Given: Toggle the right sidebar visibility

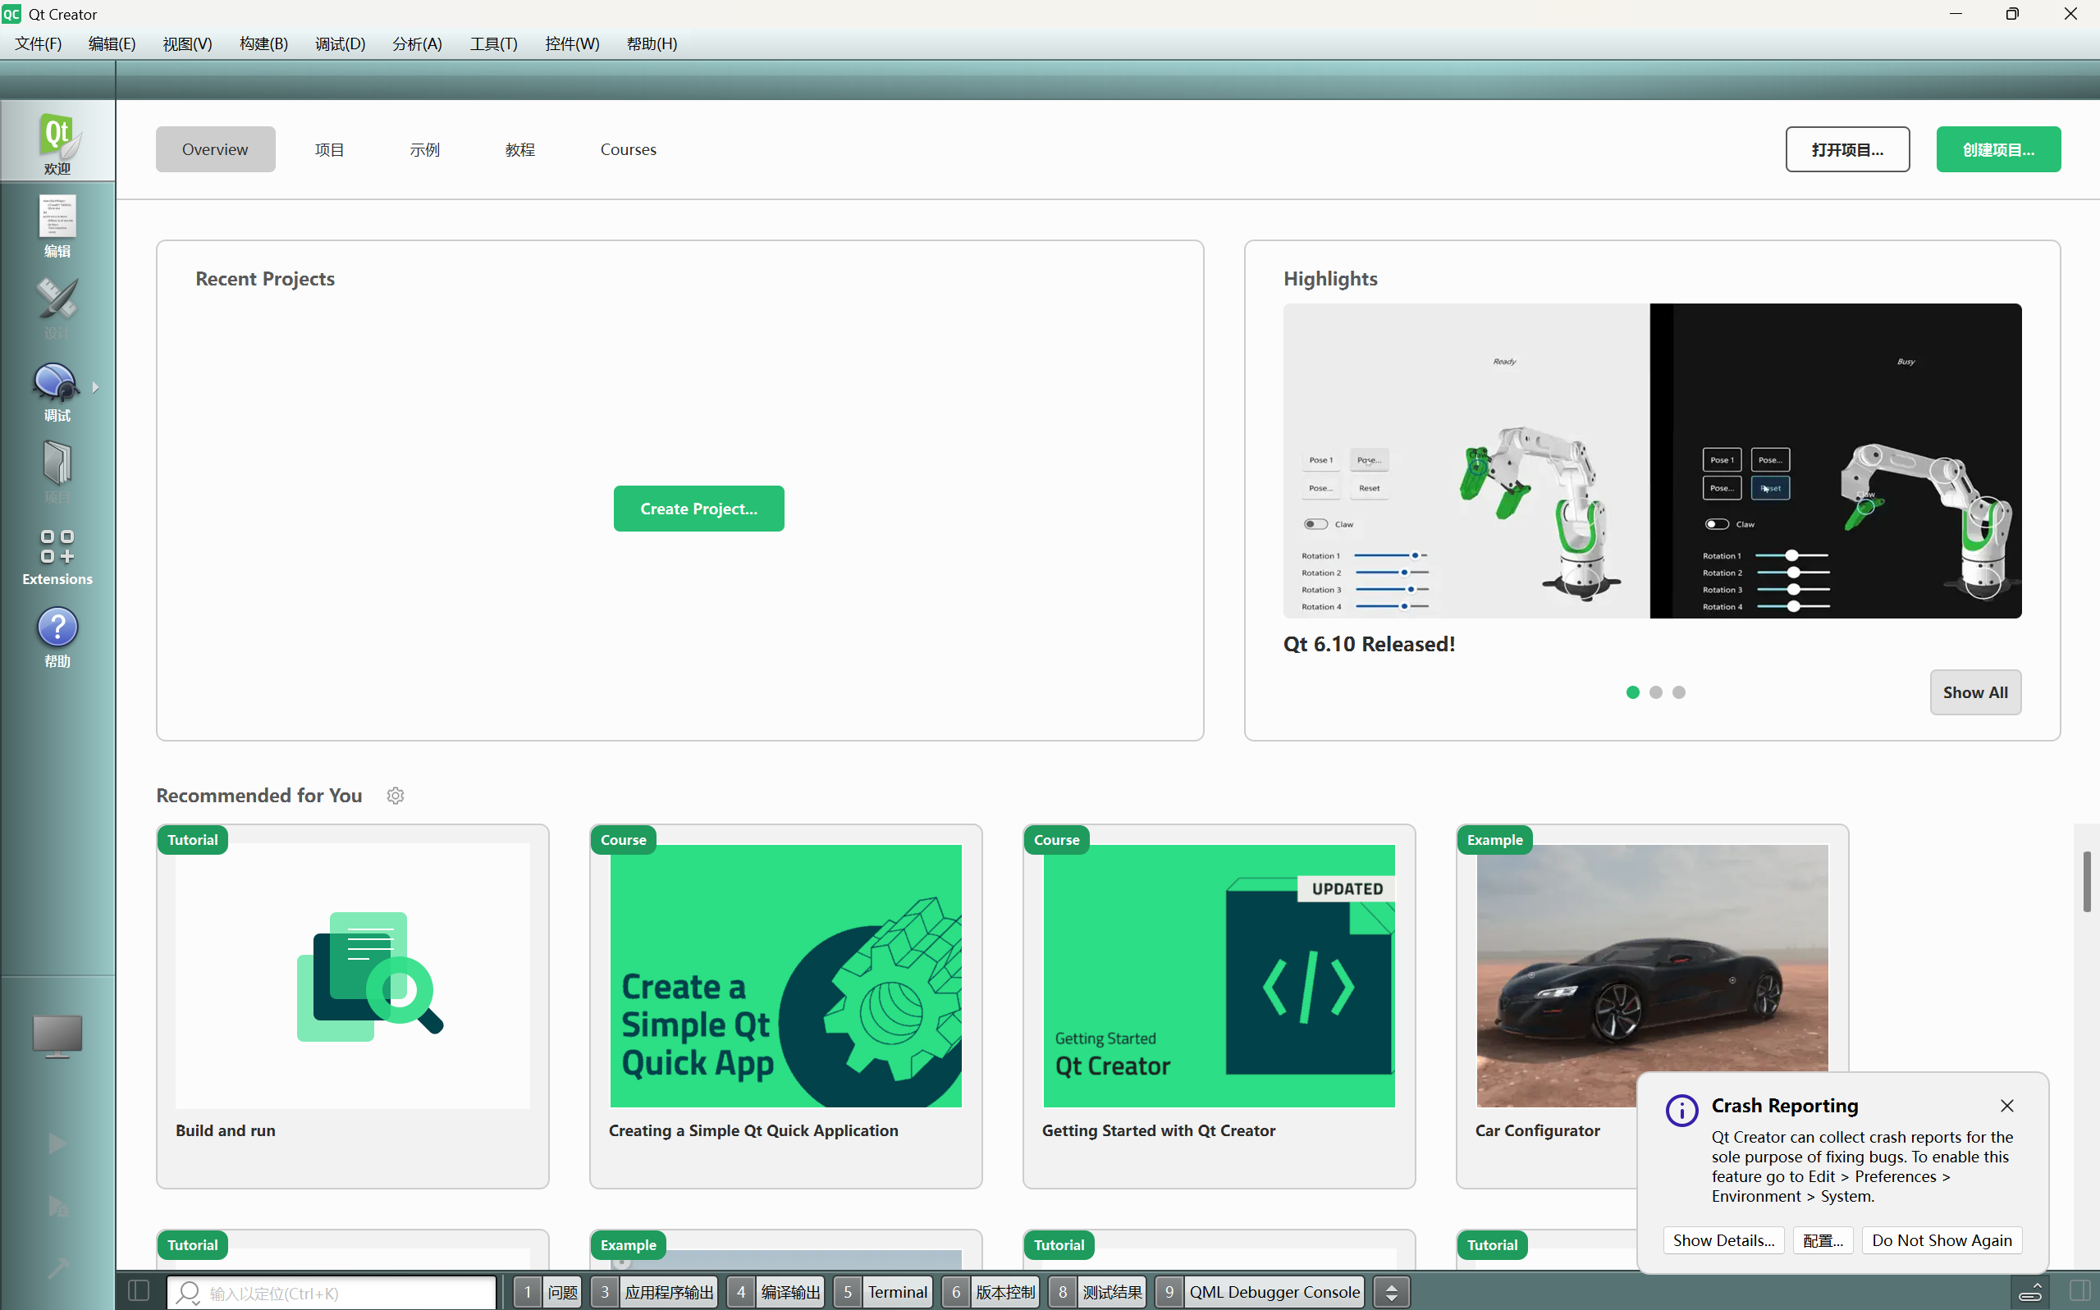Looking at the screenshot, I should pos(2079,1291).
